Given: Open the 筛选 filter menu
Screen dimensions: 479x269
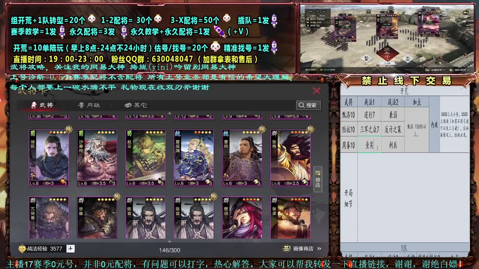Looking at the screenshot, I should coord(318,179).
